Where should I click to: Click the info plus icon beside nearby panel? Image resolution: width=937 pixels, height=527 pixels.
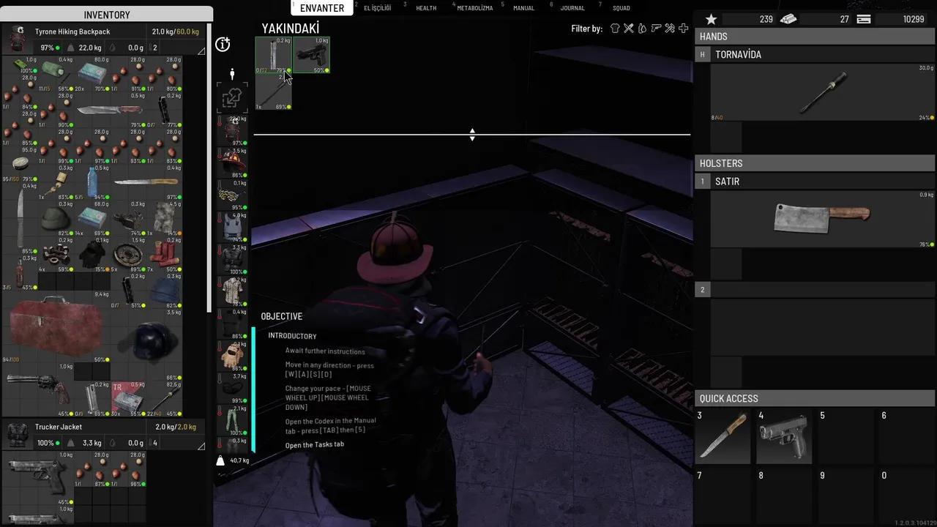click(223, 45)
